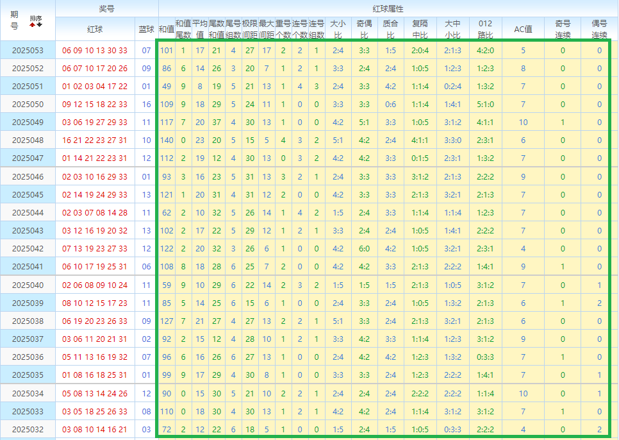Click red balls 07 13 19 23 27 33

coord(95,248)
